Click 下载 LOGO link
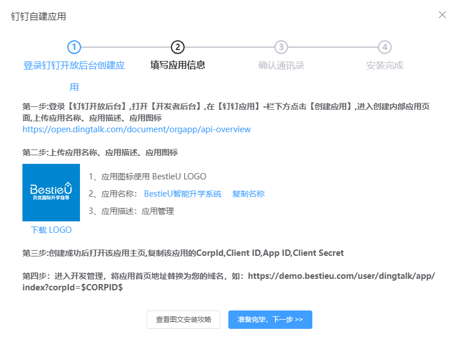 51,230
